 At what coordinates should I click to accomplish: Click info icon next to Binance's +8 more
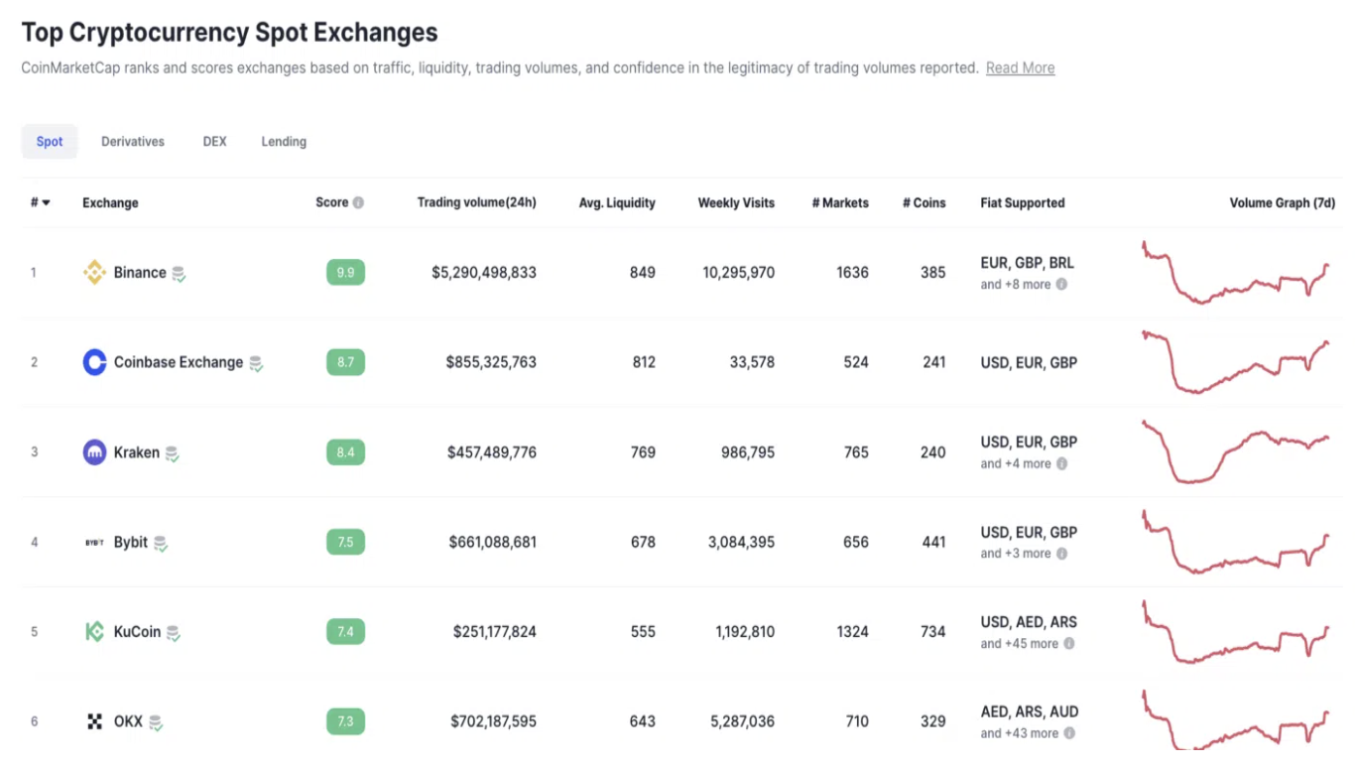(x=1061, y=284)
